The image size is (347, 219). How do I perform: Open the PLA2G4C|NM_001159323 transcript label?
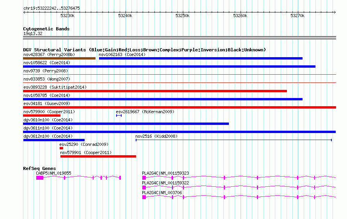(166, 173)
